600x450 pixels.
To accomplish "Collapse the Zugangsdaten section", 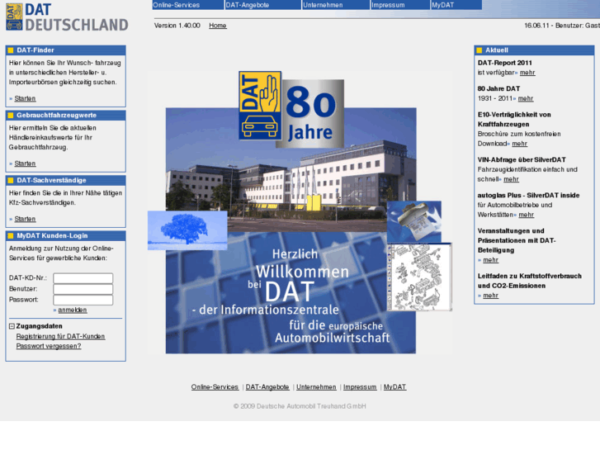I will [12, 326].
